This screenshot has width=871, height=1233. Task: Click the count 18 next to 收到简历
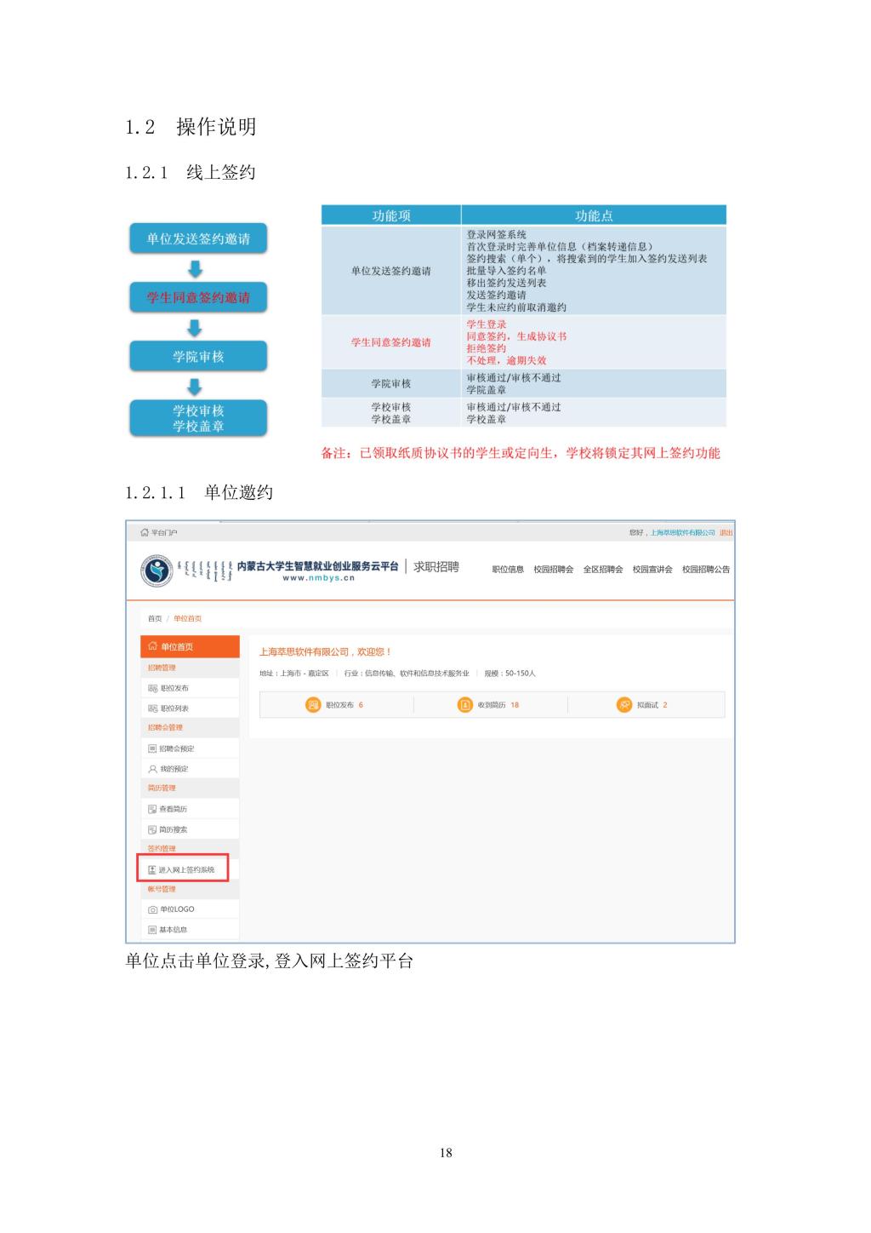coord(515,705)
